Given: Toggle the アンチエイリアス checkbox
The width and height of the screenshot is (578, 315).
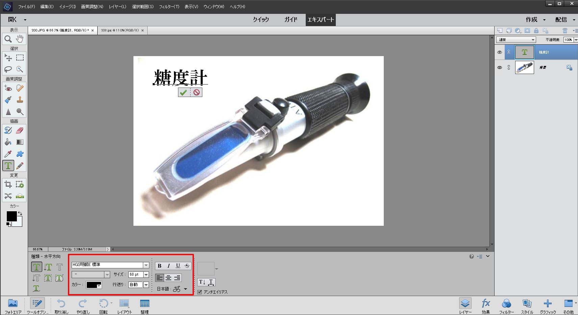Looking at the screenshot, I should coord(200,292).
